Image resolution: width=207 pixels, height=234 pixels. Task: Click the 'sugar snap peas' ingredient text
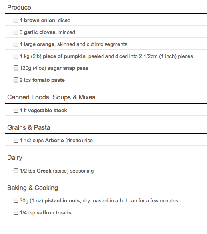click(68, 68)
